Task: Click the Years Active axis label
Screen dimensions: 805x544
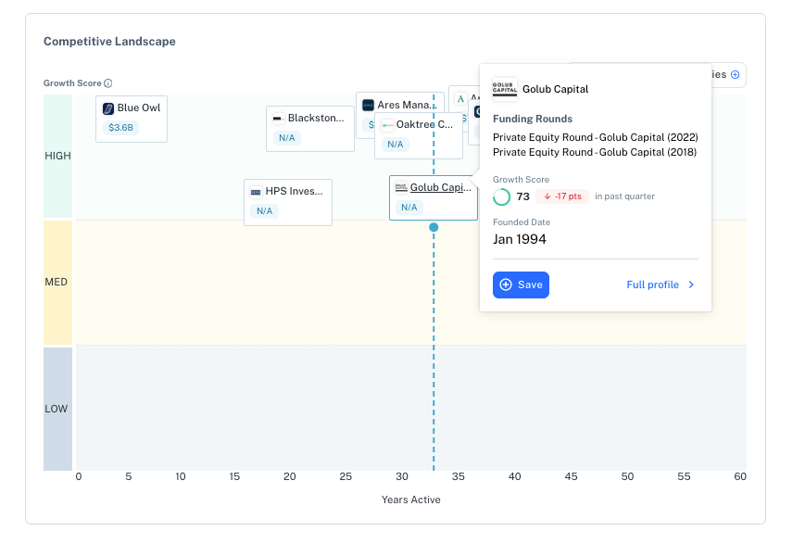Action: (410, 500)
